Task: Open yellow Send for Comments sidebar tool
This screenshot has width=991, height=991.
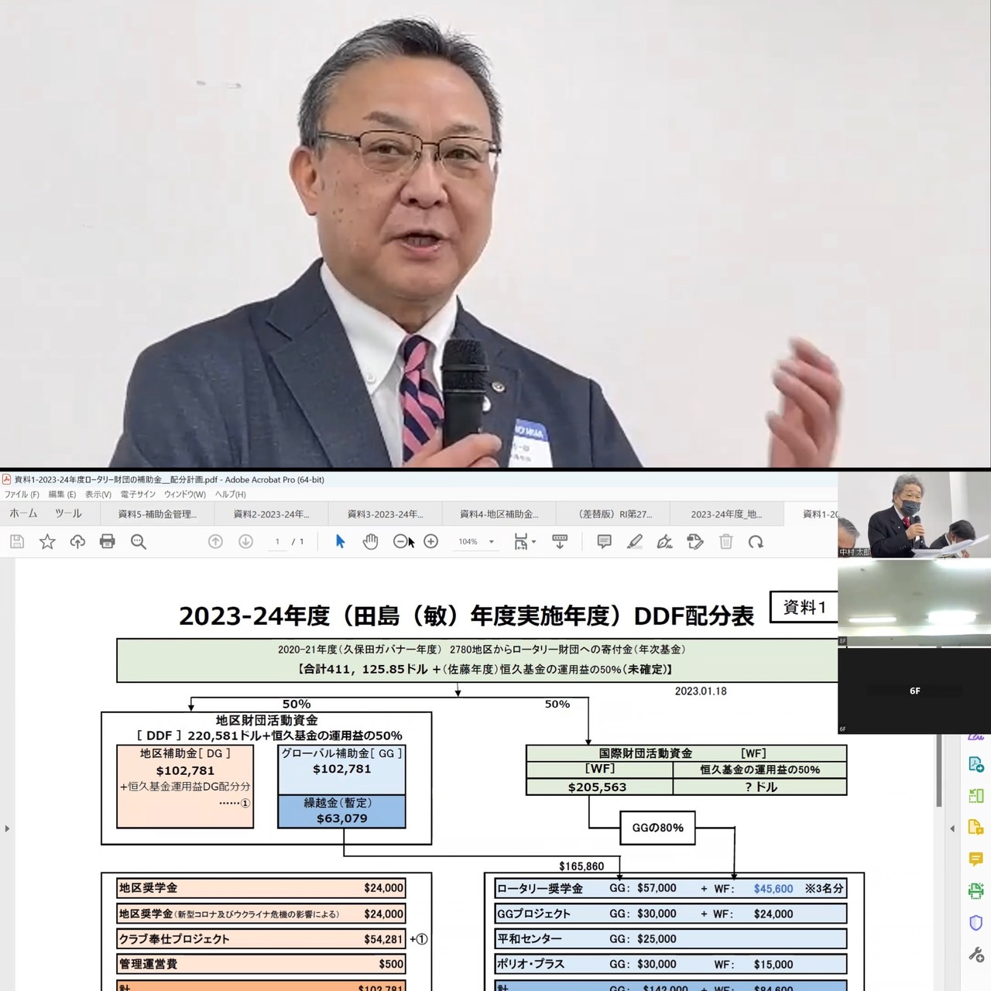Action: [x=976, y=827]
